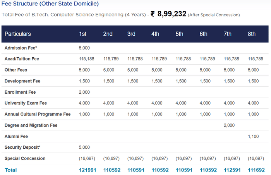Screen dimensions: 271x175
Task: Click the 1st semester column header
Action: (x=82, y=34)
